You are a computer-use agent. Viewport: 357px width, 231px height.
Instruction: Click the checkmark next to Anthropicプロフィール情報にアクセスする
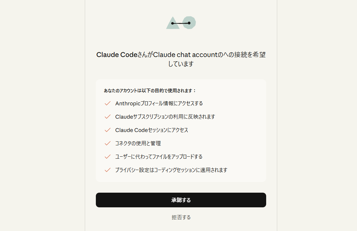[107, 103]
